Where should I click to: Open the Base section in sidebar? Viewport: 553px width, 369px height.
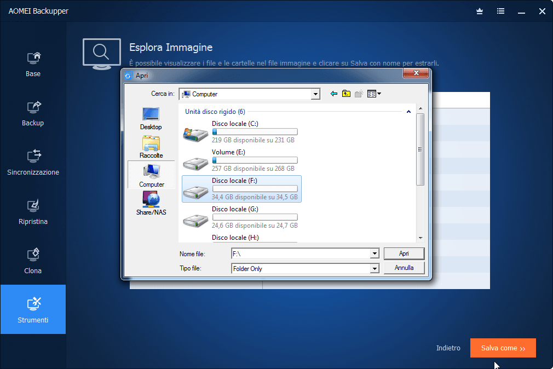coord(33,64)
